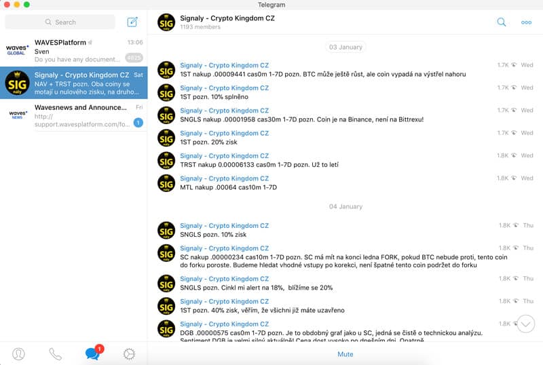Open the WAVESPlatform chat
This screenshot has height=365, width=543.
(x=74, y=51)
